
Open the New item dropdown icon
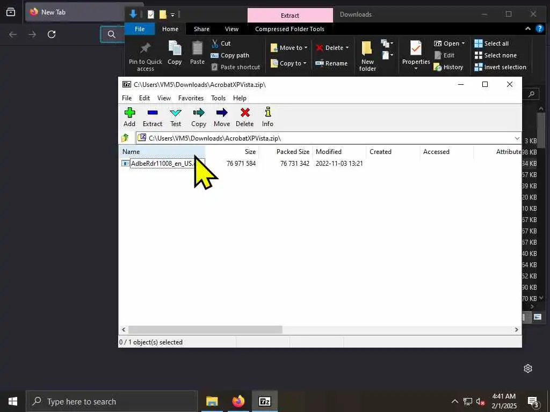387,43
